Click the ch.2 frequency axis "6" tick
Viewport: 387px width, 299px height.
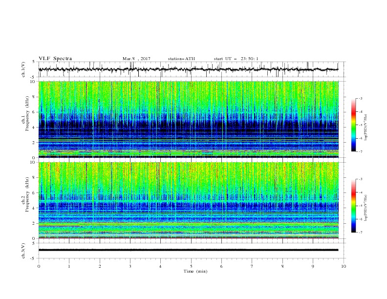click(34, 193)
